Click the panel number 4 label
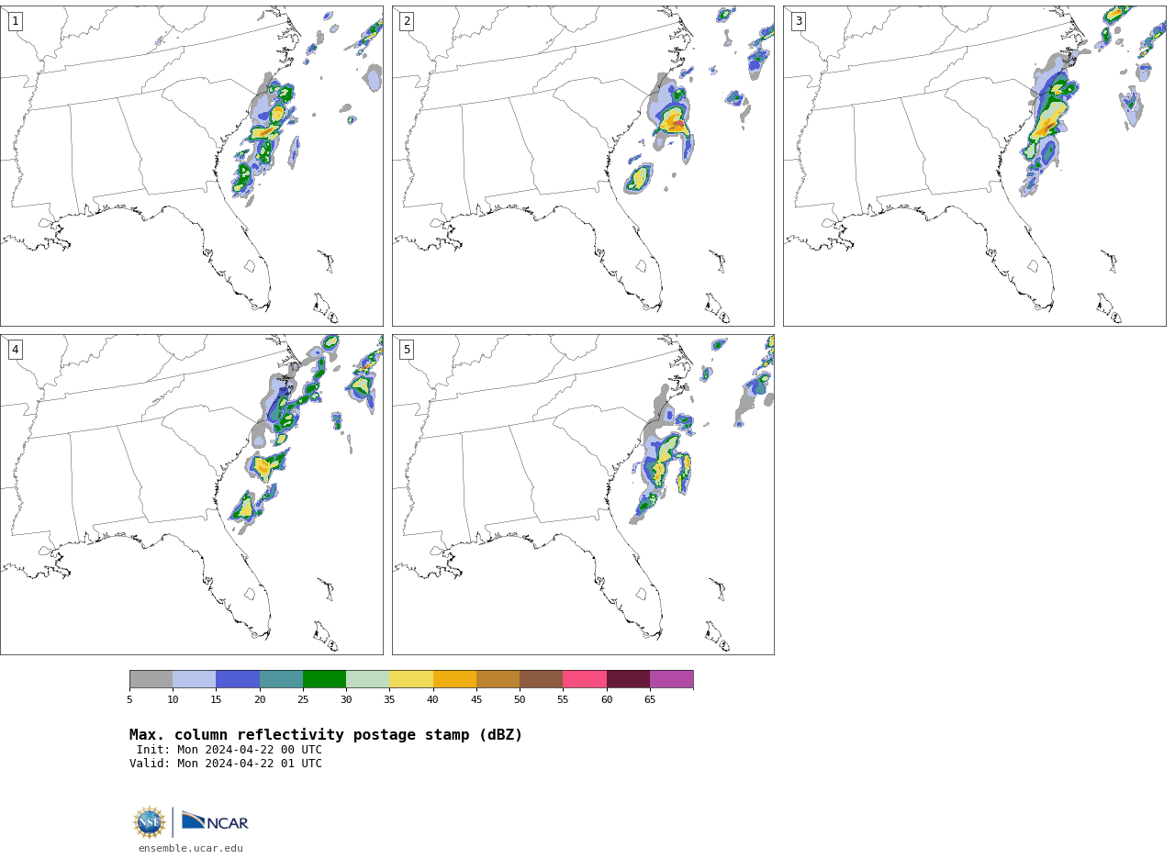The image size is (1175, 859). (15, 350)
